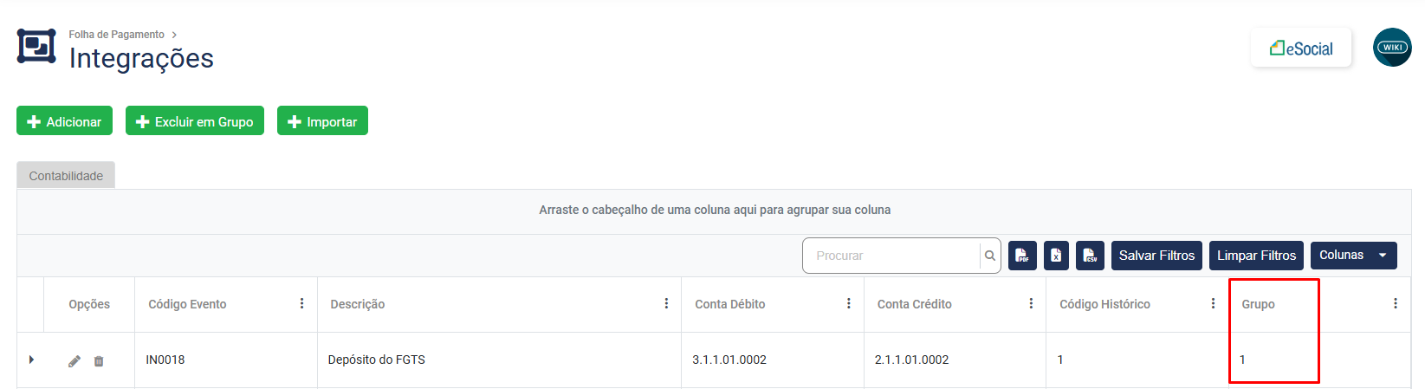Open the Colunas dropdown
Viewport: 1425px width, 389px height.
pos(1353,256)
